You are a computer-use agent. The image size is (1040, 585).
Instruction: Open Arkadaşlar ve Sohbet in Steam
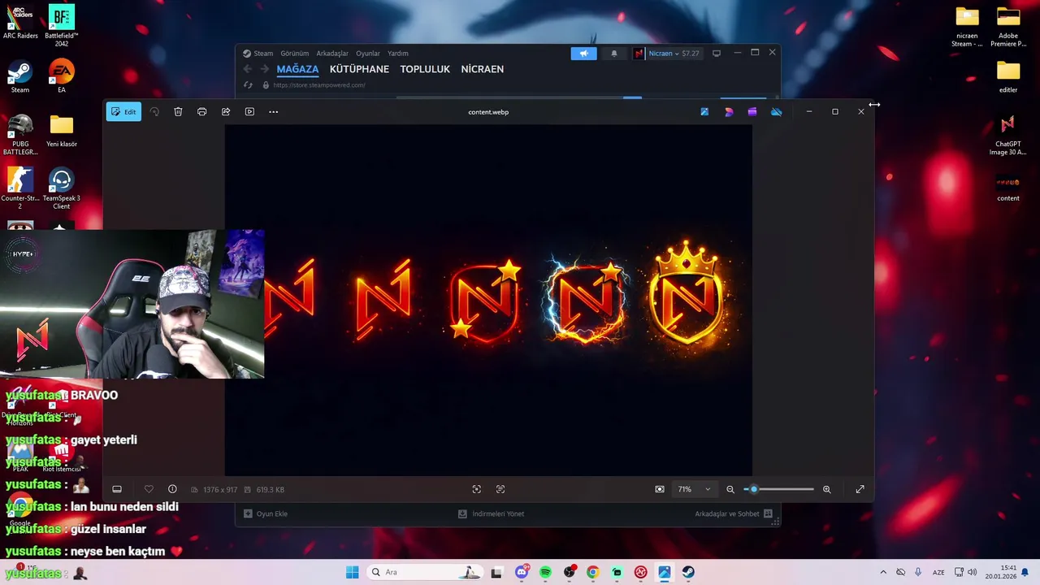tap(734, 513)
